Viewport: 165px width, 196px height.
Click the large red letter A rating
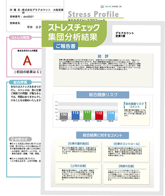pos(27,60)
